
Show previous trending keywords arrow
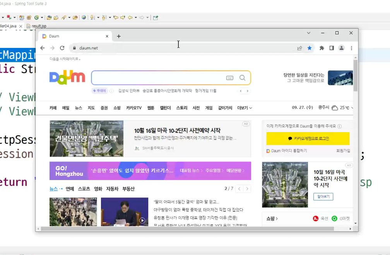click(x=241, y=91)
